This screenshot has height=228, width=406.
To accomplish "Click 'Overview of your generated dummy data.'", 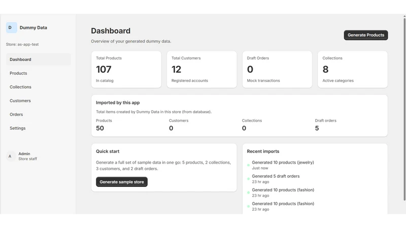I will [131, 41].
